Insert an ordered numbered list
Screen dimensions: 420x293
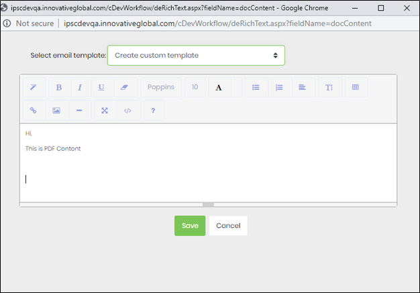[x=280, y=87]
